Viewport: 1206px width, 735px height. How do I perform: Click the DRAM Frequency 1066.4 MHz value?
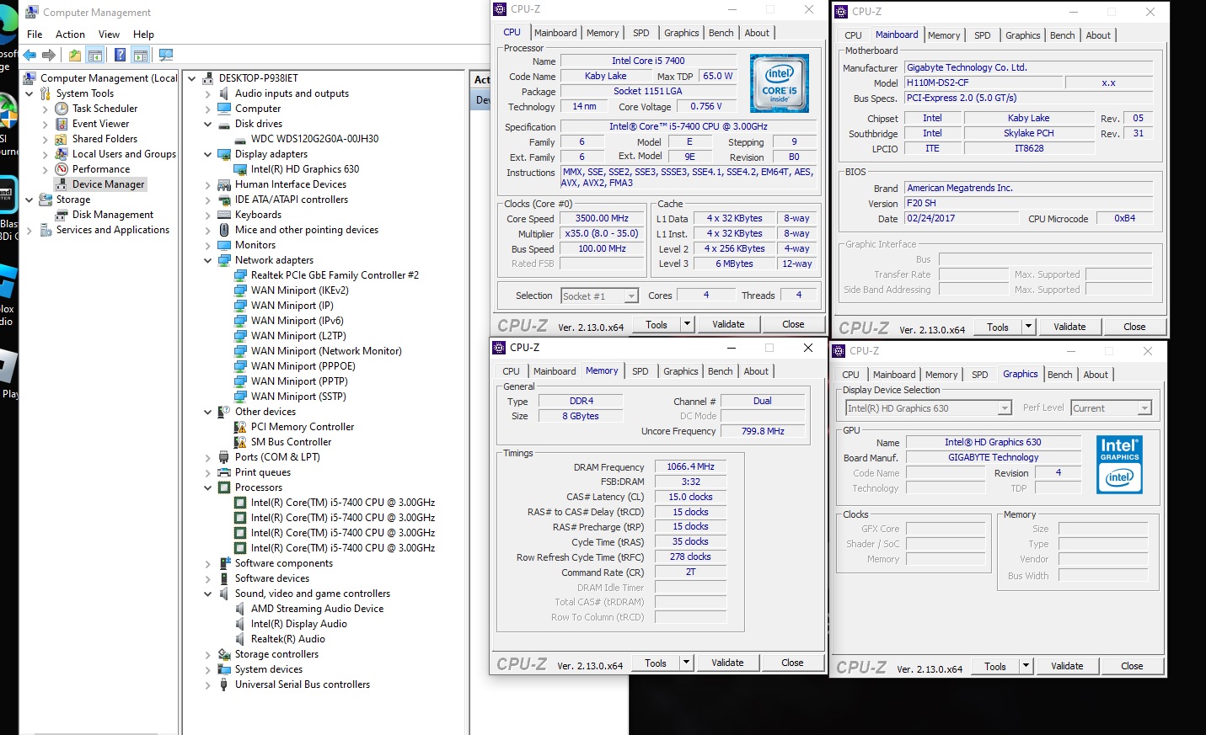click(690, 466)
